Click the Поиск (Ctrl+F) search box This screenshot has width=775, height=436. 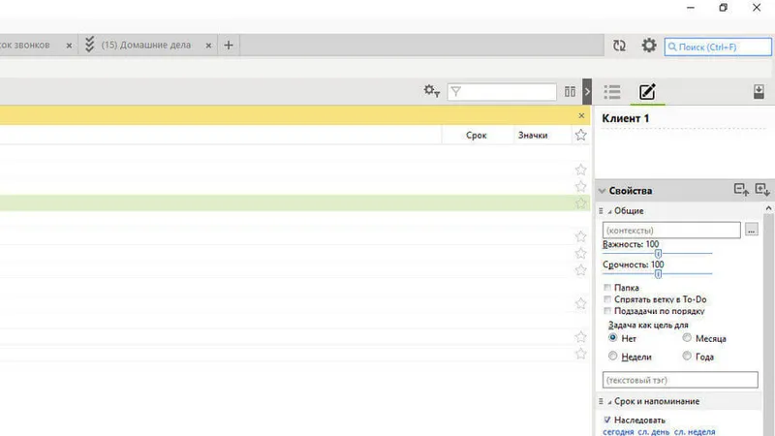(x=718, y=47)
